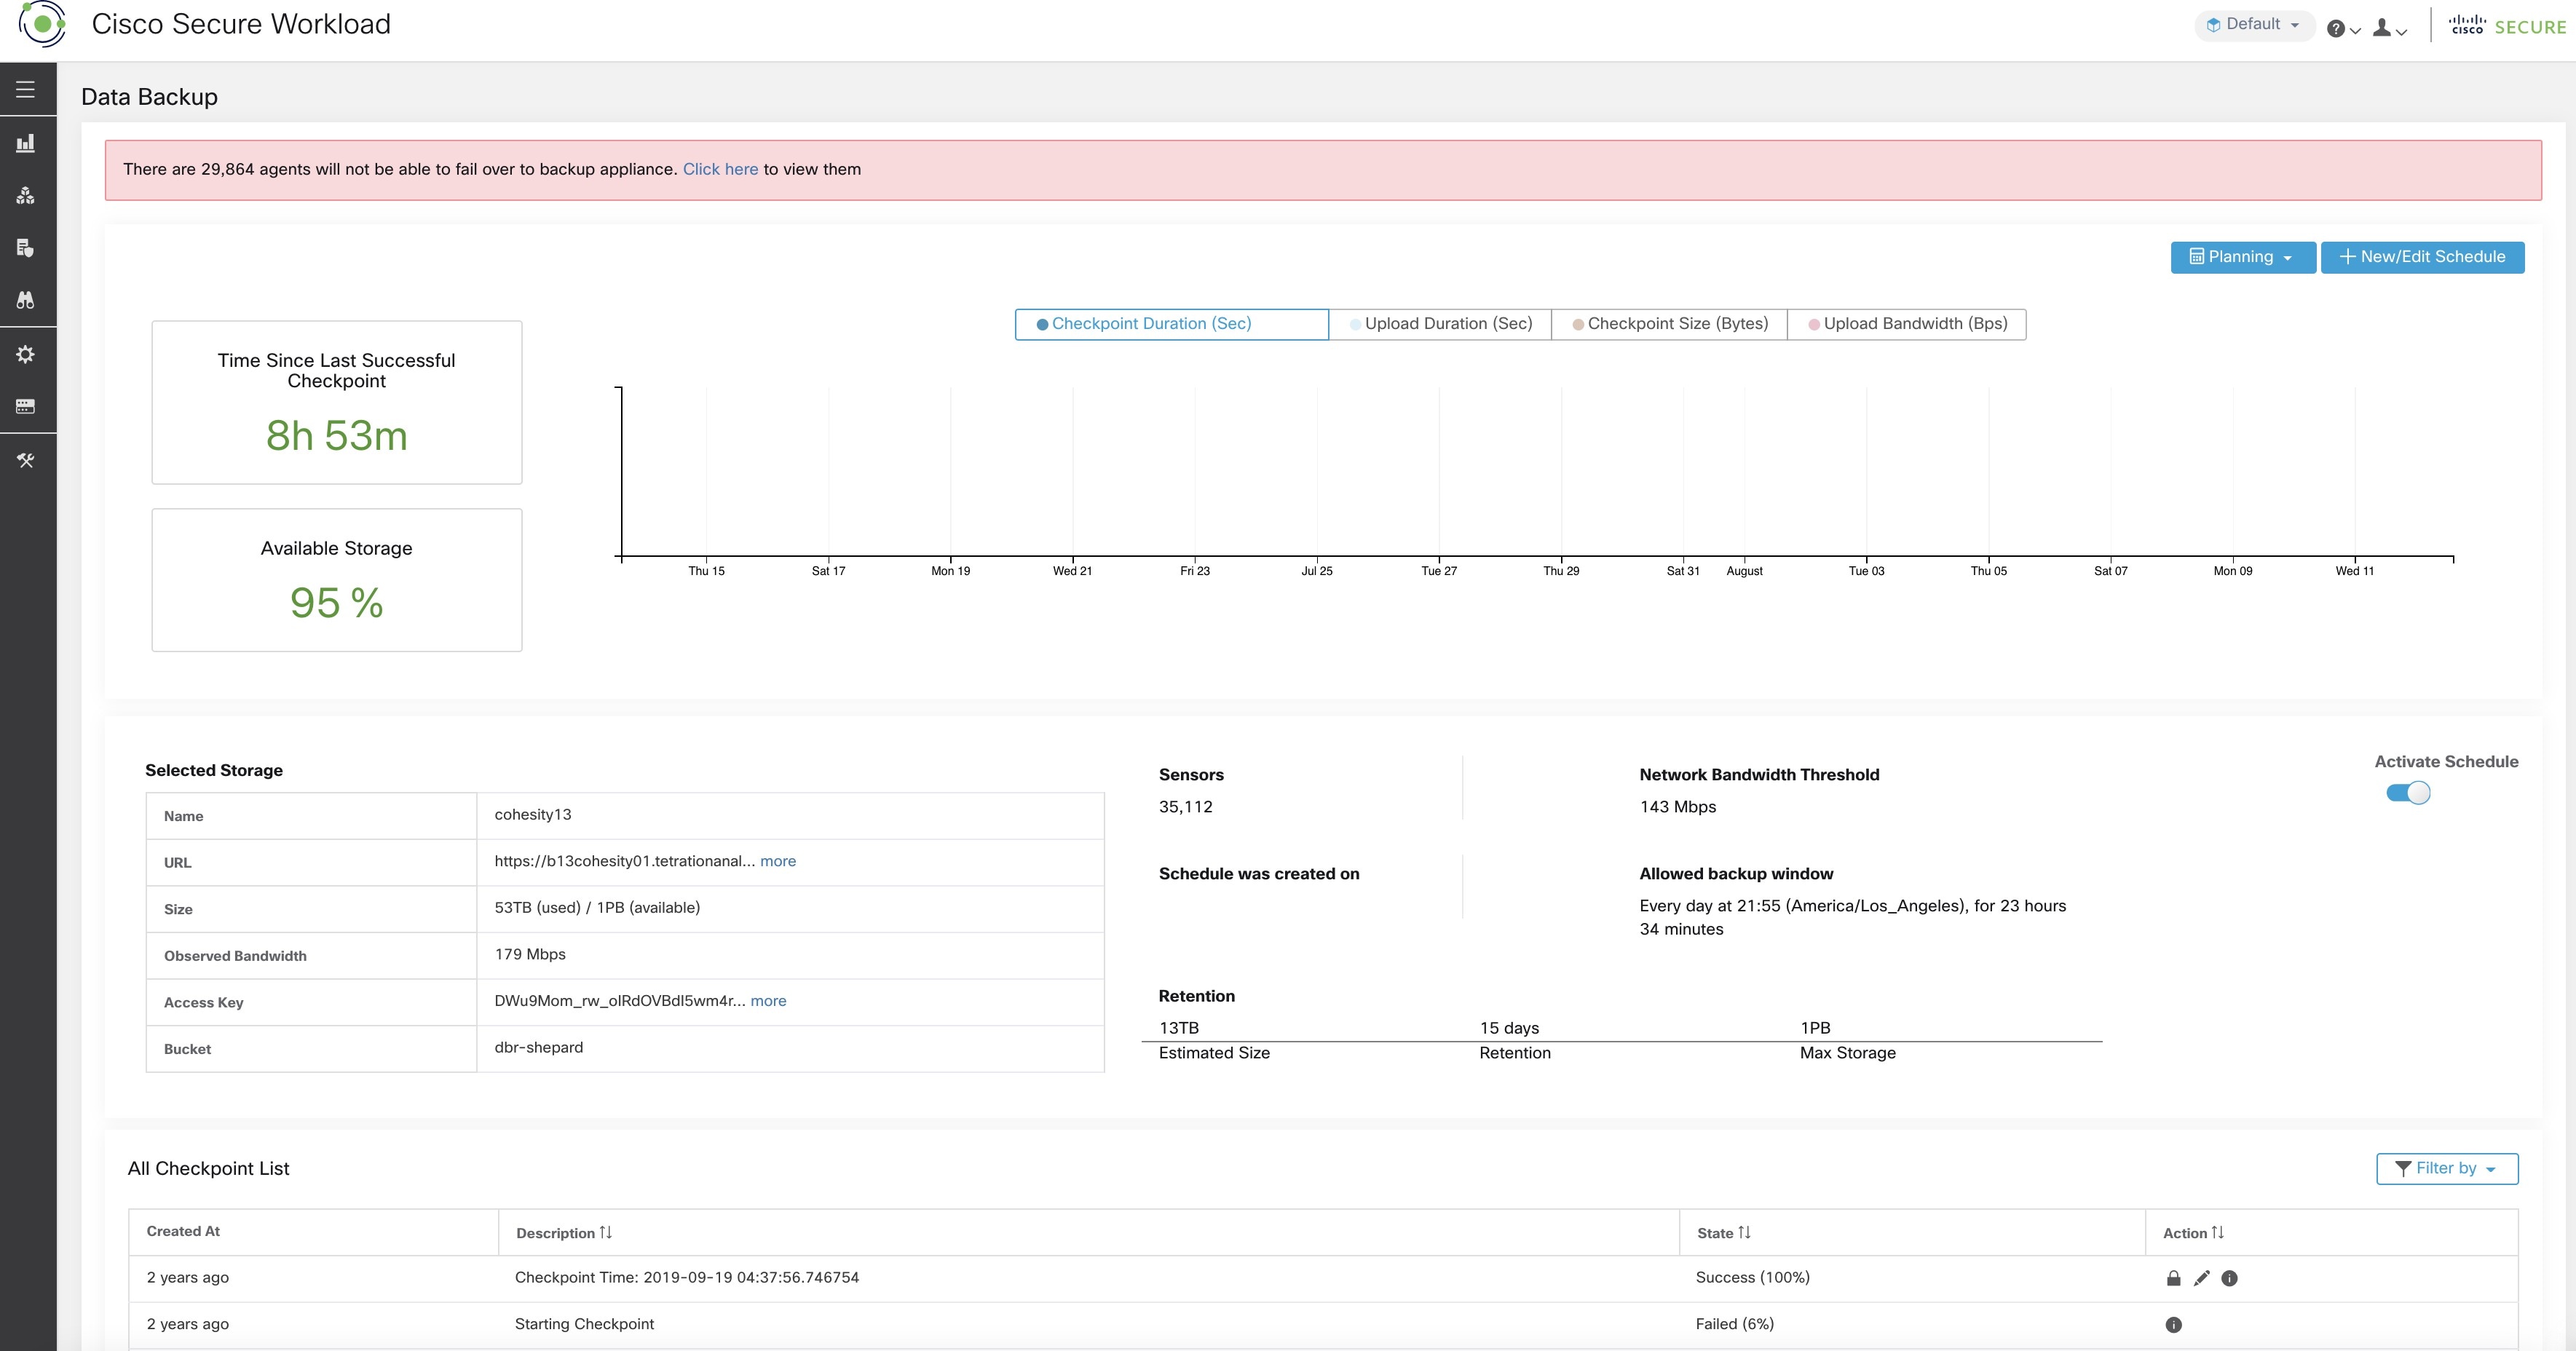Open the help question mark menu
This screenshot has width=2576, height=1351.
[2342, 29]
